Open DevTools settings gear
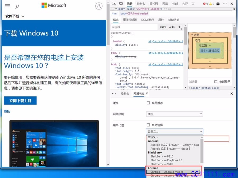This screenshot has width=238, height=178. (218, 4)
